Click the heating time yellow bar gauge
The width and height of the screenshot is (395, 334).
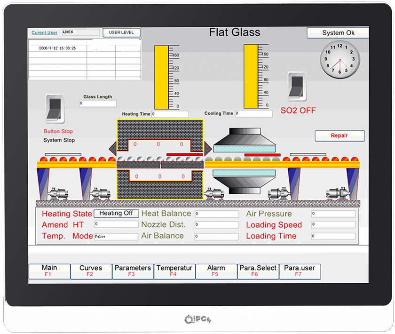(161, 77)
